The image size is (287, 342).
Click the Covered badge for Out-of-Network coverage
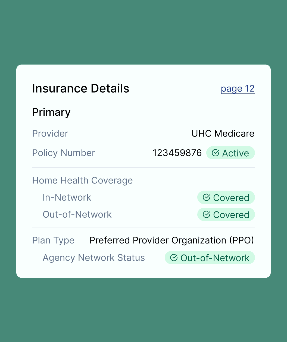(x=226, y=214)
